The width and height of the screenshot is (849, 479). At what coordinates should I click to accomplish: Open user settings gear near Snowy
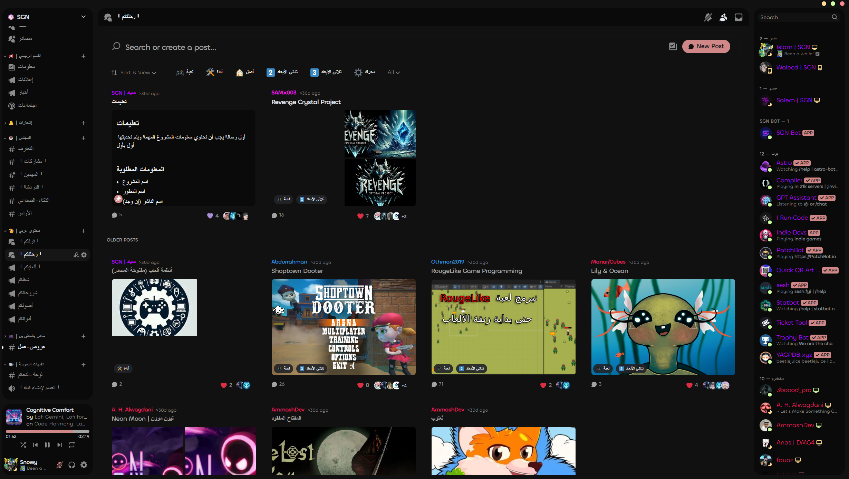(84, 465)
